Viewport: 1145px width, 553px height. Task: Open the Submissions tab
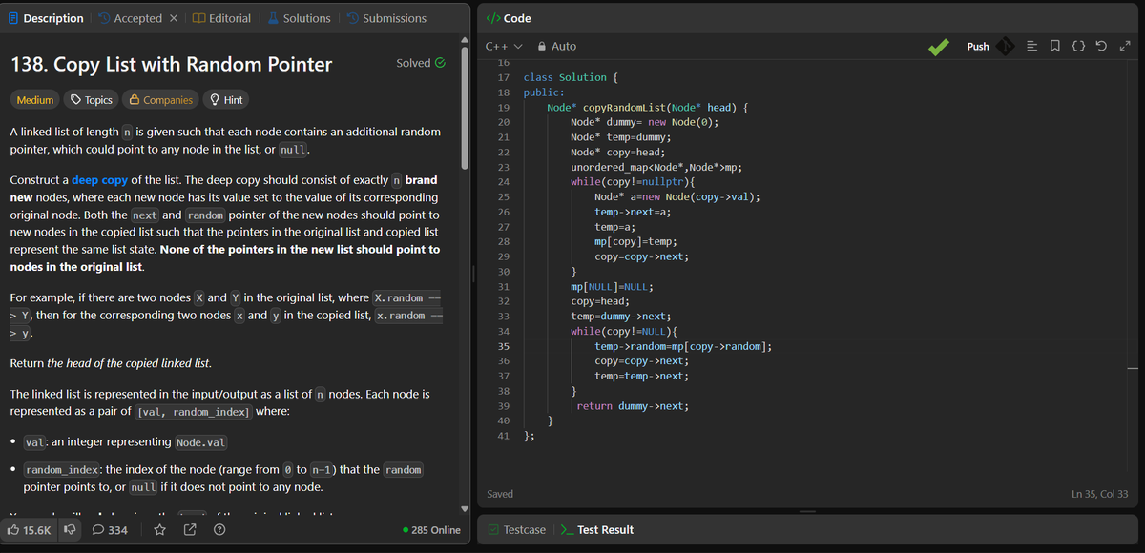coord(386,18)
